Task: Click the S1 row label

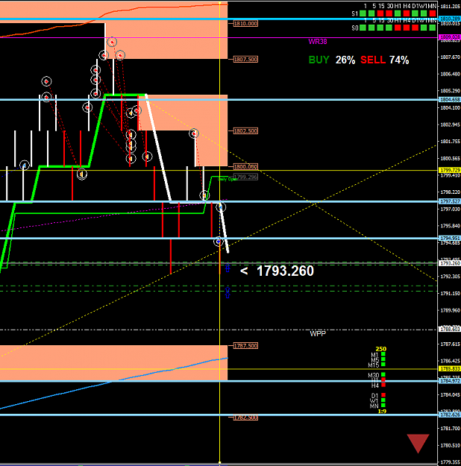Action: tap(354, 13)
